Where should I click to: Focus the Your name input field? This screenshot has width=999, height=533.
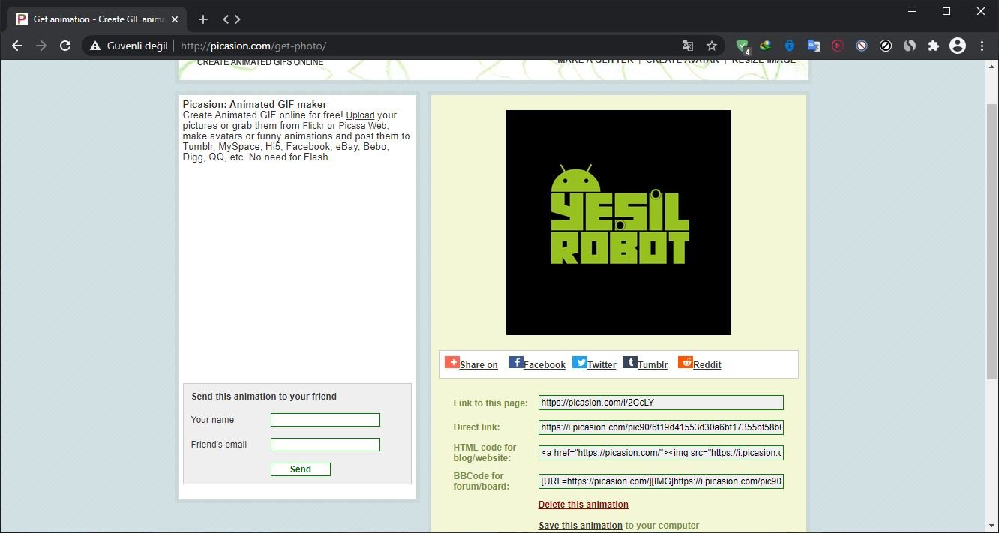(x=325, y=420)
